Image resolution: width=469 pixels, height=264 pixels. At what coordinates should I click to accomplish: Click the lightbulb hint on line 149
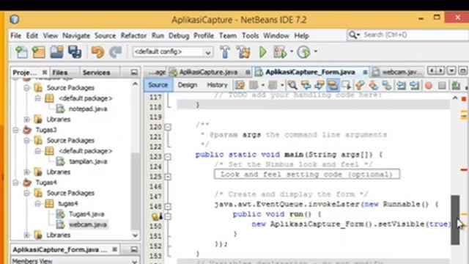click(155, 216)
